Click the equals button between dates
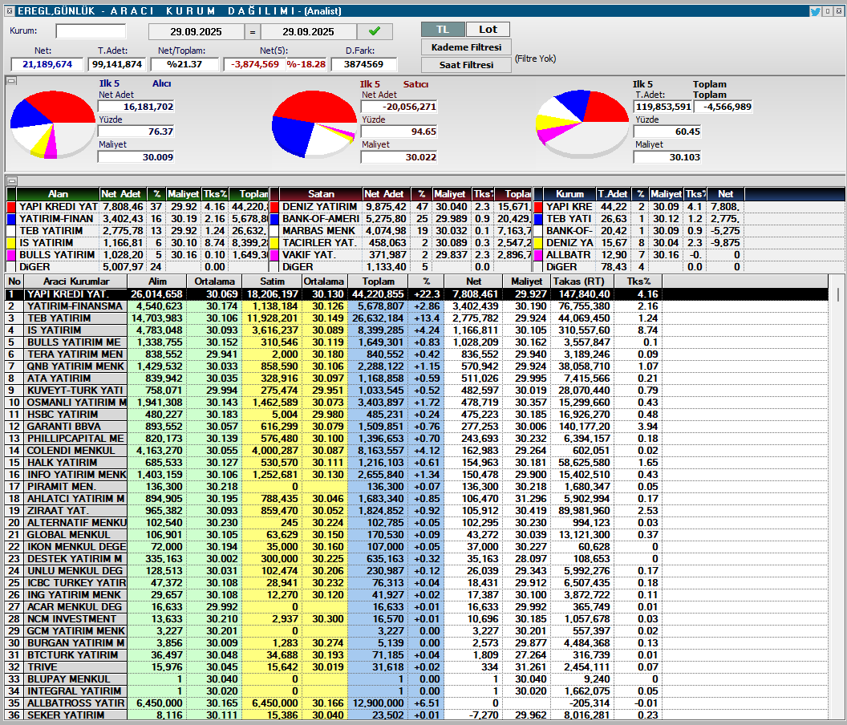This screenshot has height=725, width=847. coord(253,32)
